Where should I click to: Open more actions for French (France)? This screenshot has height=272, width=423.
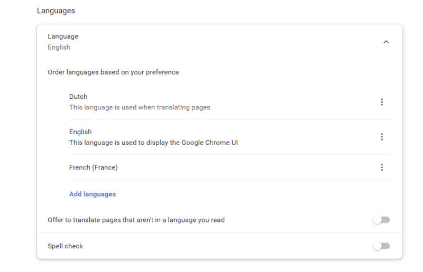(382, 167)
